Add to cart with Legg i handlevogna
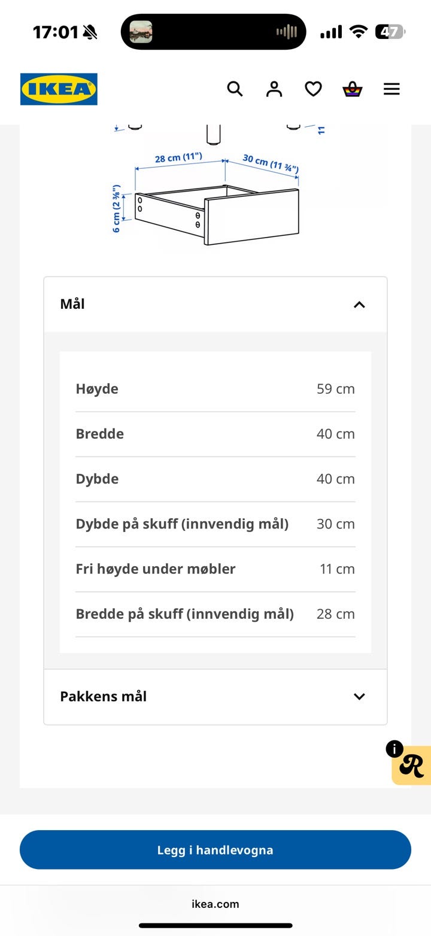431x936 pixels. [x=215, y=850]
